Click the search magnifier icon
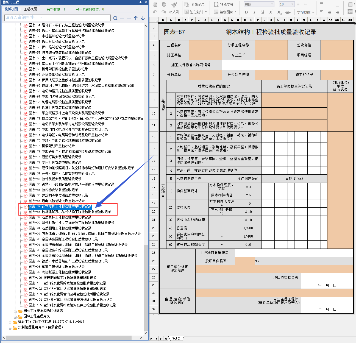Image resolution: width=356 pixels, height=343 pixels. point(115,18)
